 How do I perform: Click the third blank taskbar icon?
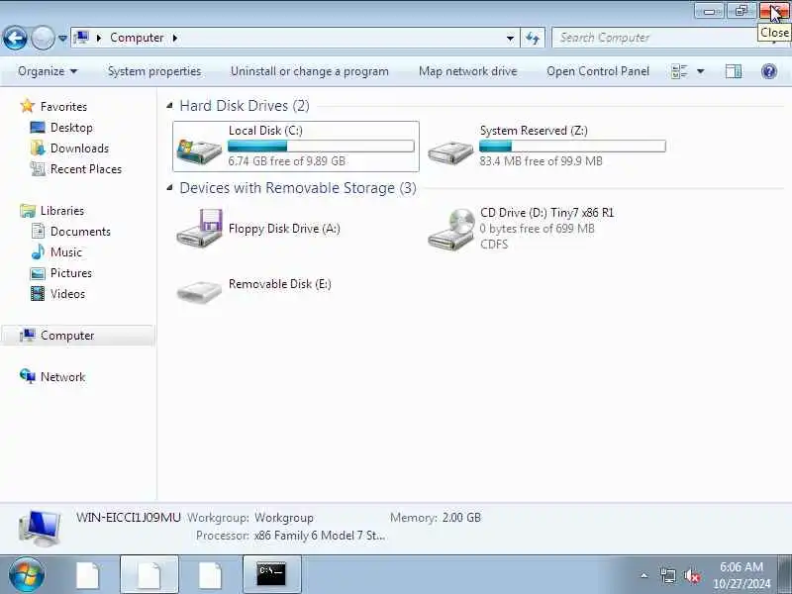(x=210, y=575)
